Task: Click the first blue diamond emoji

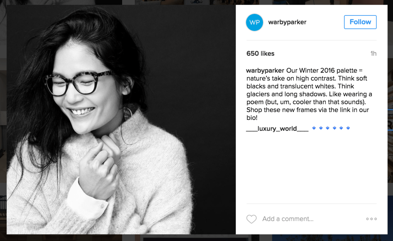Action: point(314,128)
